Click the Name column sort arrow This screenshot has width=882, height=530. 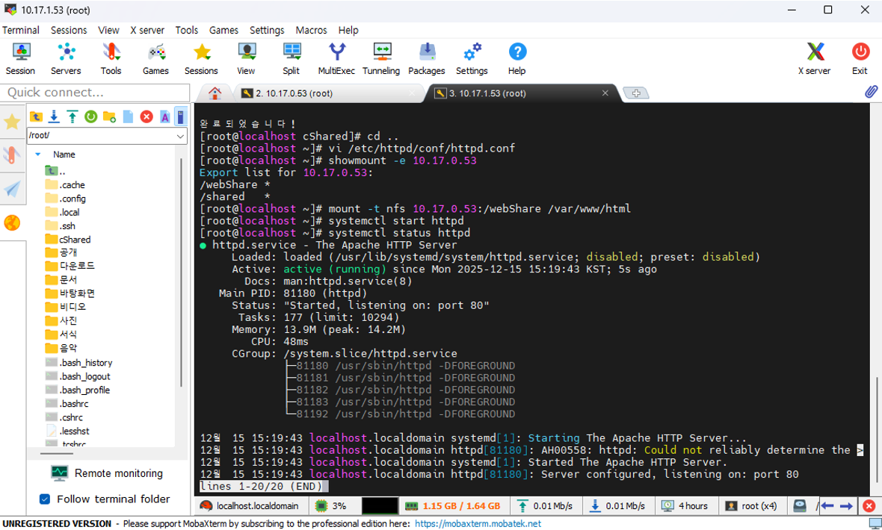37,155
